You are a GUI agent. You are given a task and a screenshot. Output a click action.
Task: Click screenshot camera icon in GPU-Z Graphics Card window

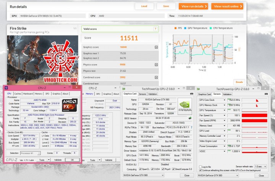(191, 94)
